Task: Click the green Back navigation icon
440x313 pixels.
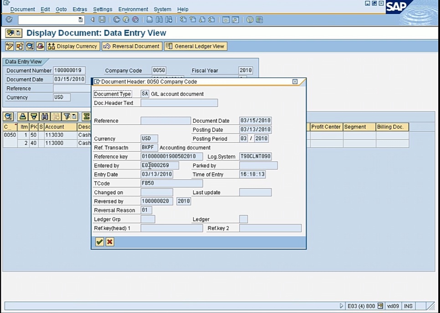Action: [117, 20]
